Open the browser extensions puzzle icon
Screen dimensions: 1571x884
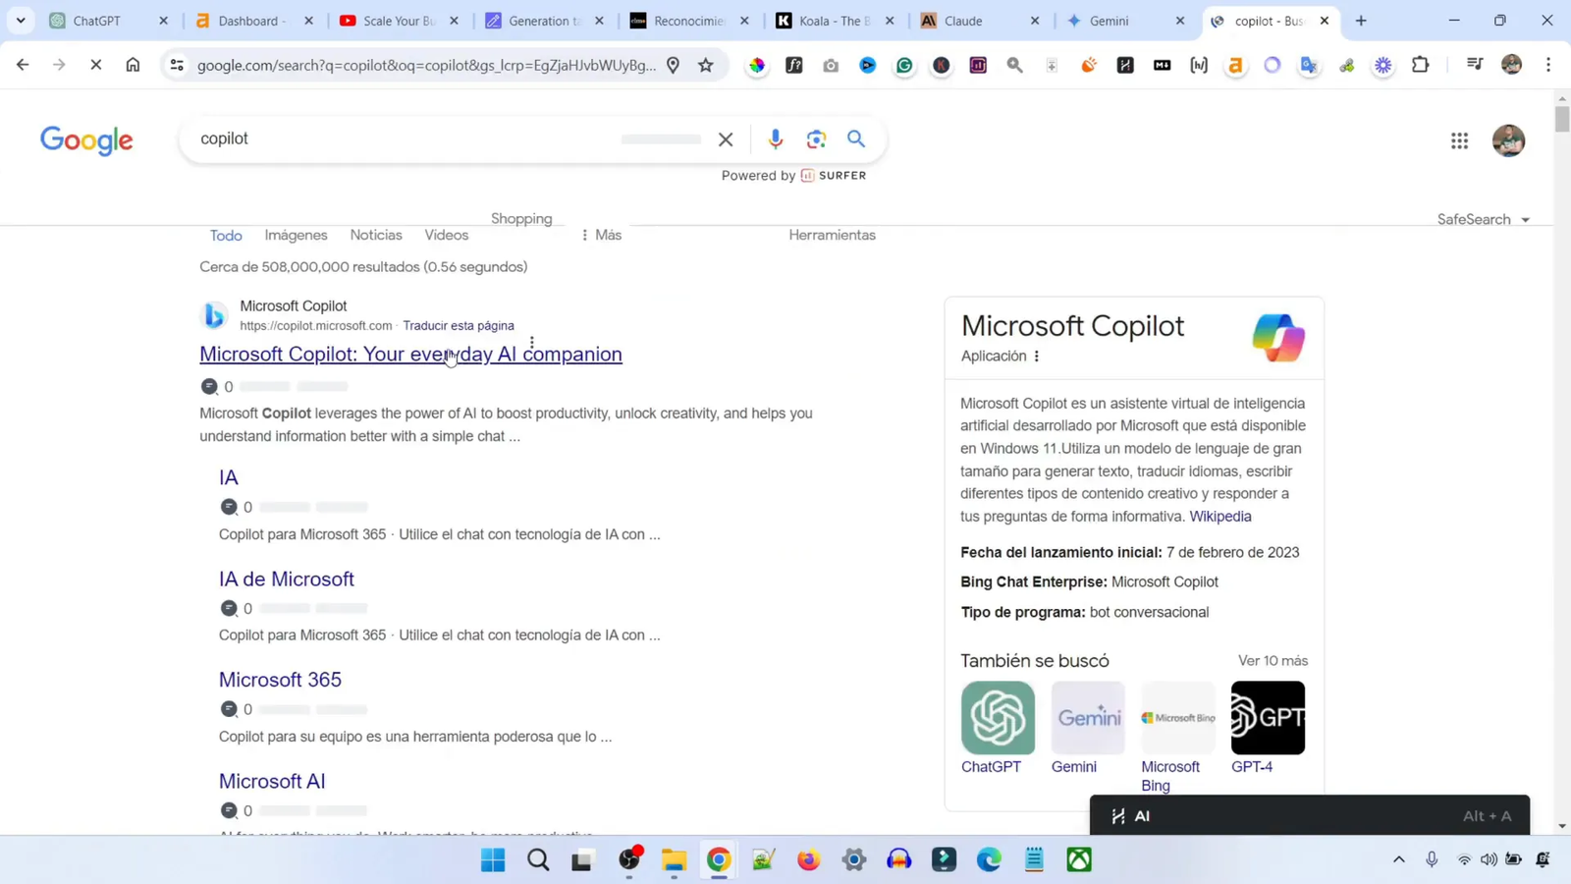[1420, 65]
